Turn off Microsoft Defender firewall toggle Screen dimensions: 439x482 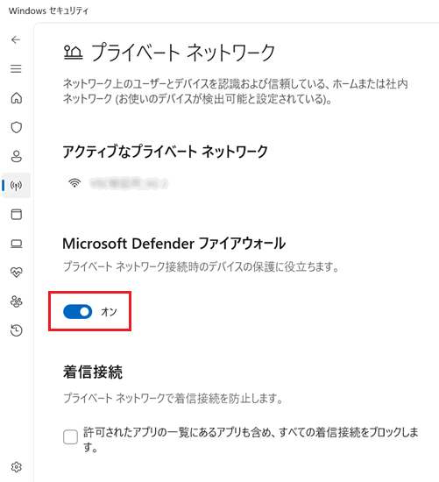(77, 312)
